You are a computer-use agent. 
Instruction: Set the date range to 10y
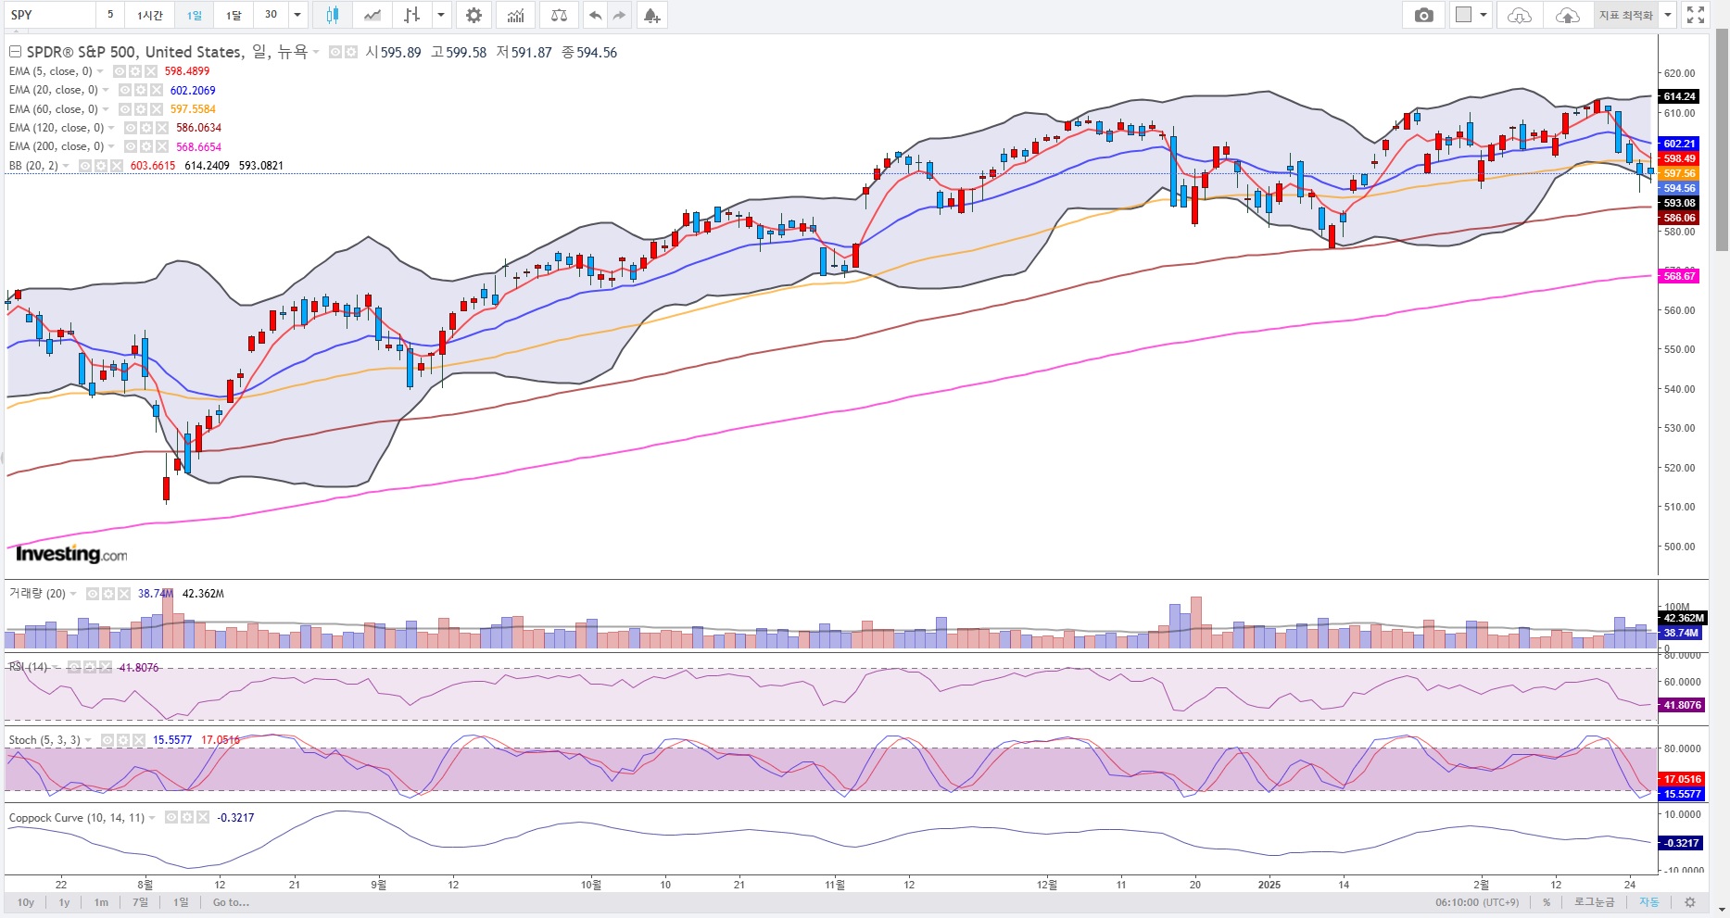[26, 902]
